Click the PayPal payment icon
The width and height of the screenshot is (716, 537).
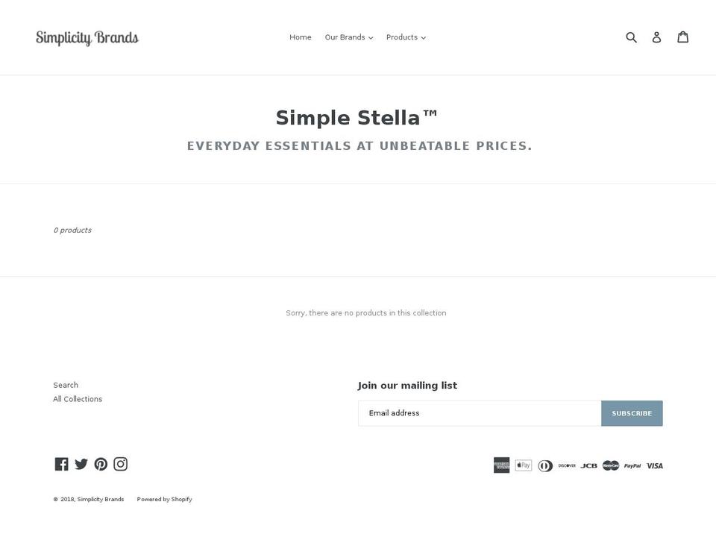pos(632,465)
